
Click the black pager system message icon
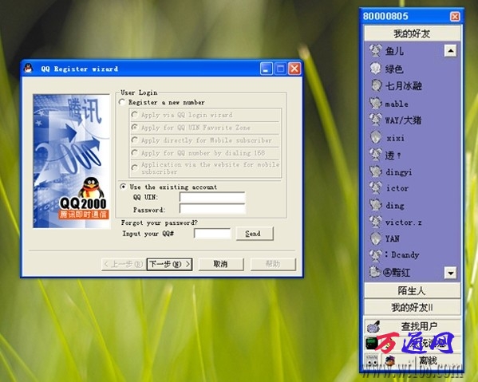(x=372, y=343)
